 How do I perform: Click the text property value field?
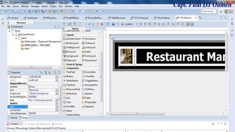(41, 107)
